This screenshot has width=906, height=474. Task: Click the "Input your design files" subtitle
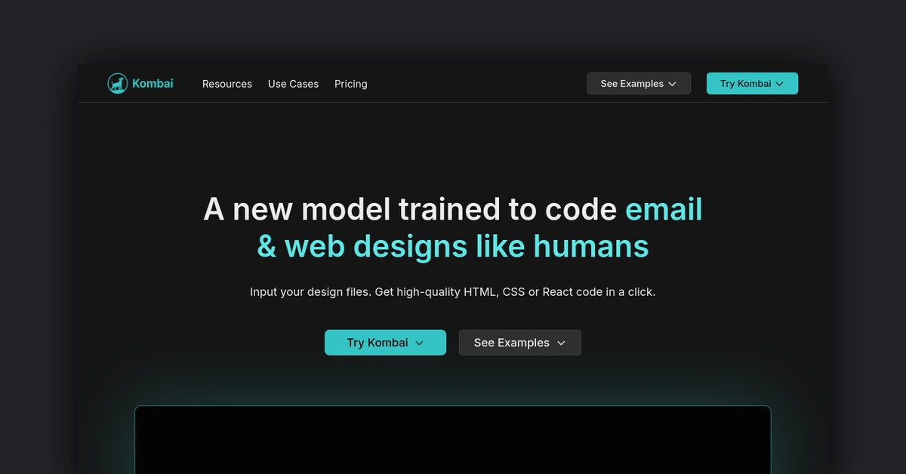click(x=310, y=292)
